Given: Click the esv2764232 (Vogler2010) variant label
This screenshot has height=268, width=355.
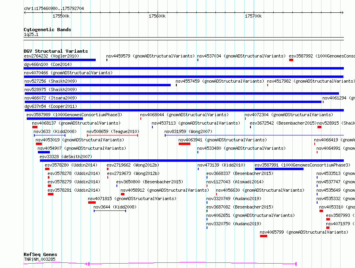Looking at the screenshot, I should coord(51,56).
